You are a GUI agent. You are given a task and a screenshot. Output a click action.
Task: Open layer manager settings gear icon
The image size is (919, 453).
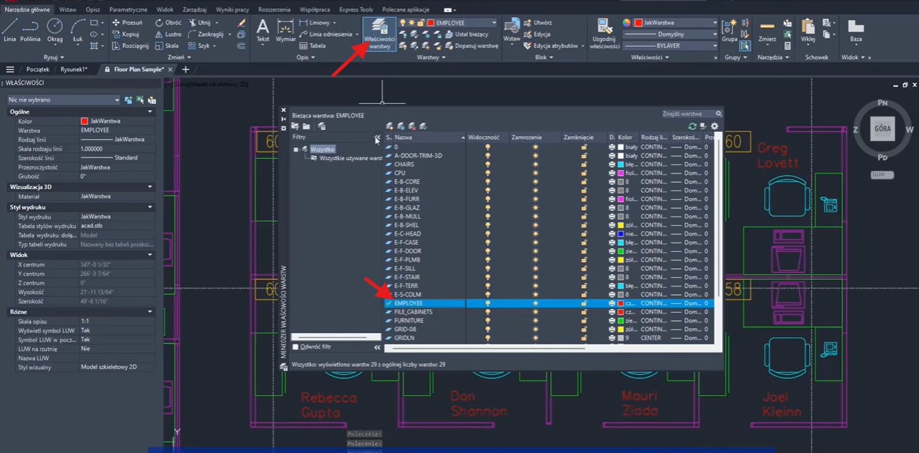[x=714, y=126]
